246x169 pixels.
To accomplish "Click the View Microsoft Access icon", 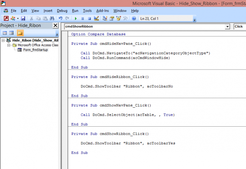I will pos(6,18).
